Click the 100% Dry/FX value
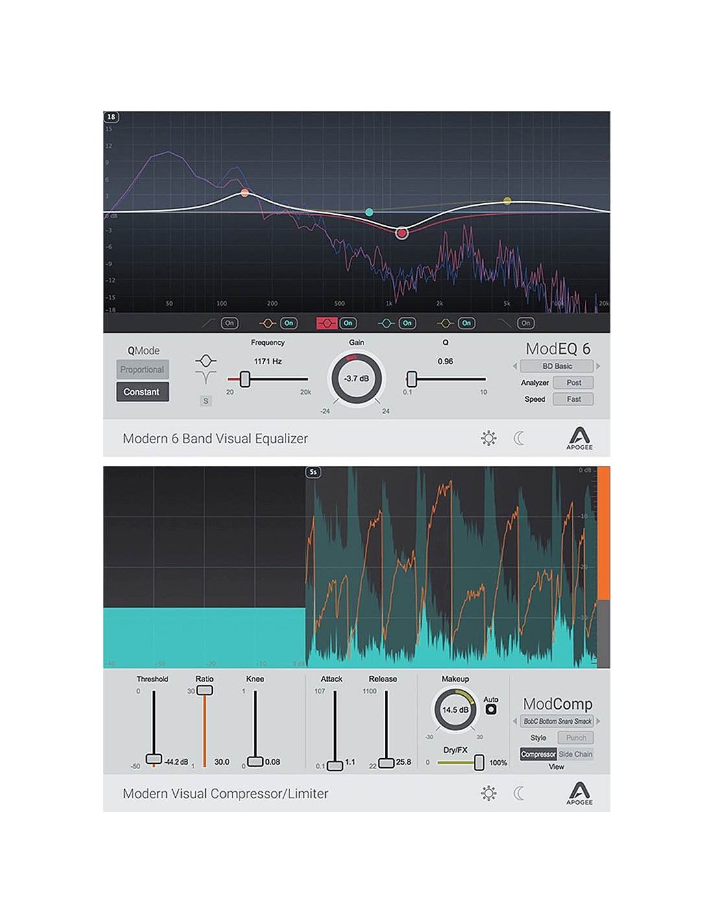The height and width of the screenshot is (923, 714). (498, 763)
